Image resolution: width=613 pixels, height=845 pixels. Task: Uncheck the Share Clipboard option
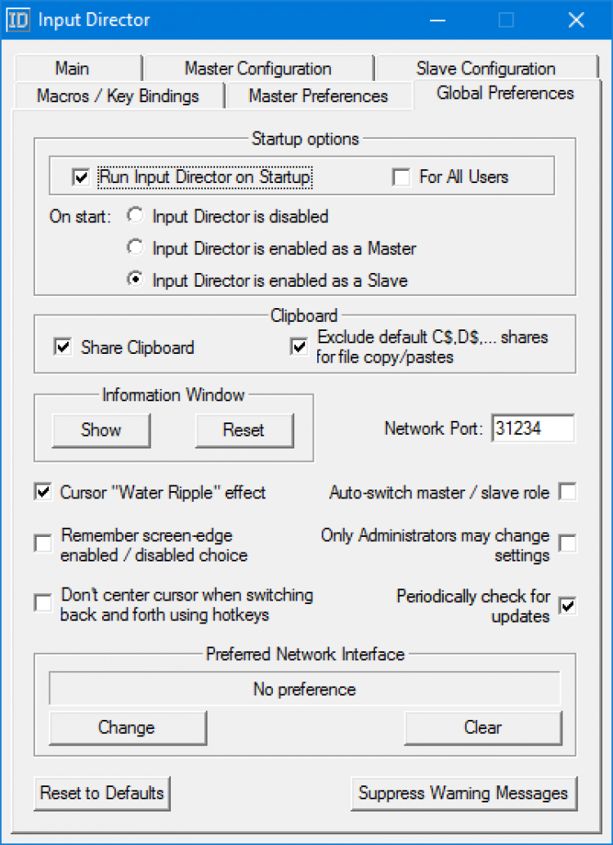coord(63,348)
